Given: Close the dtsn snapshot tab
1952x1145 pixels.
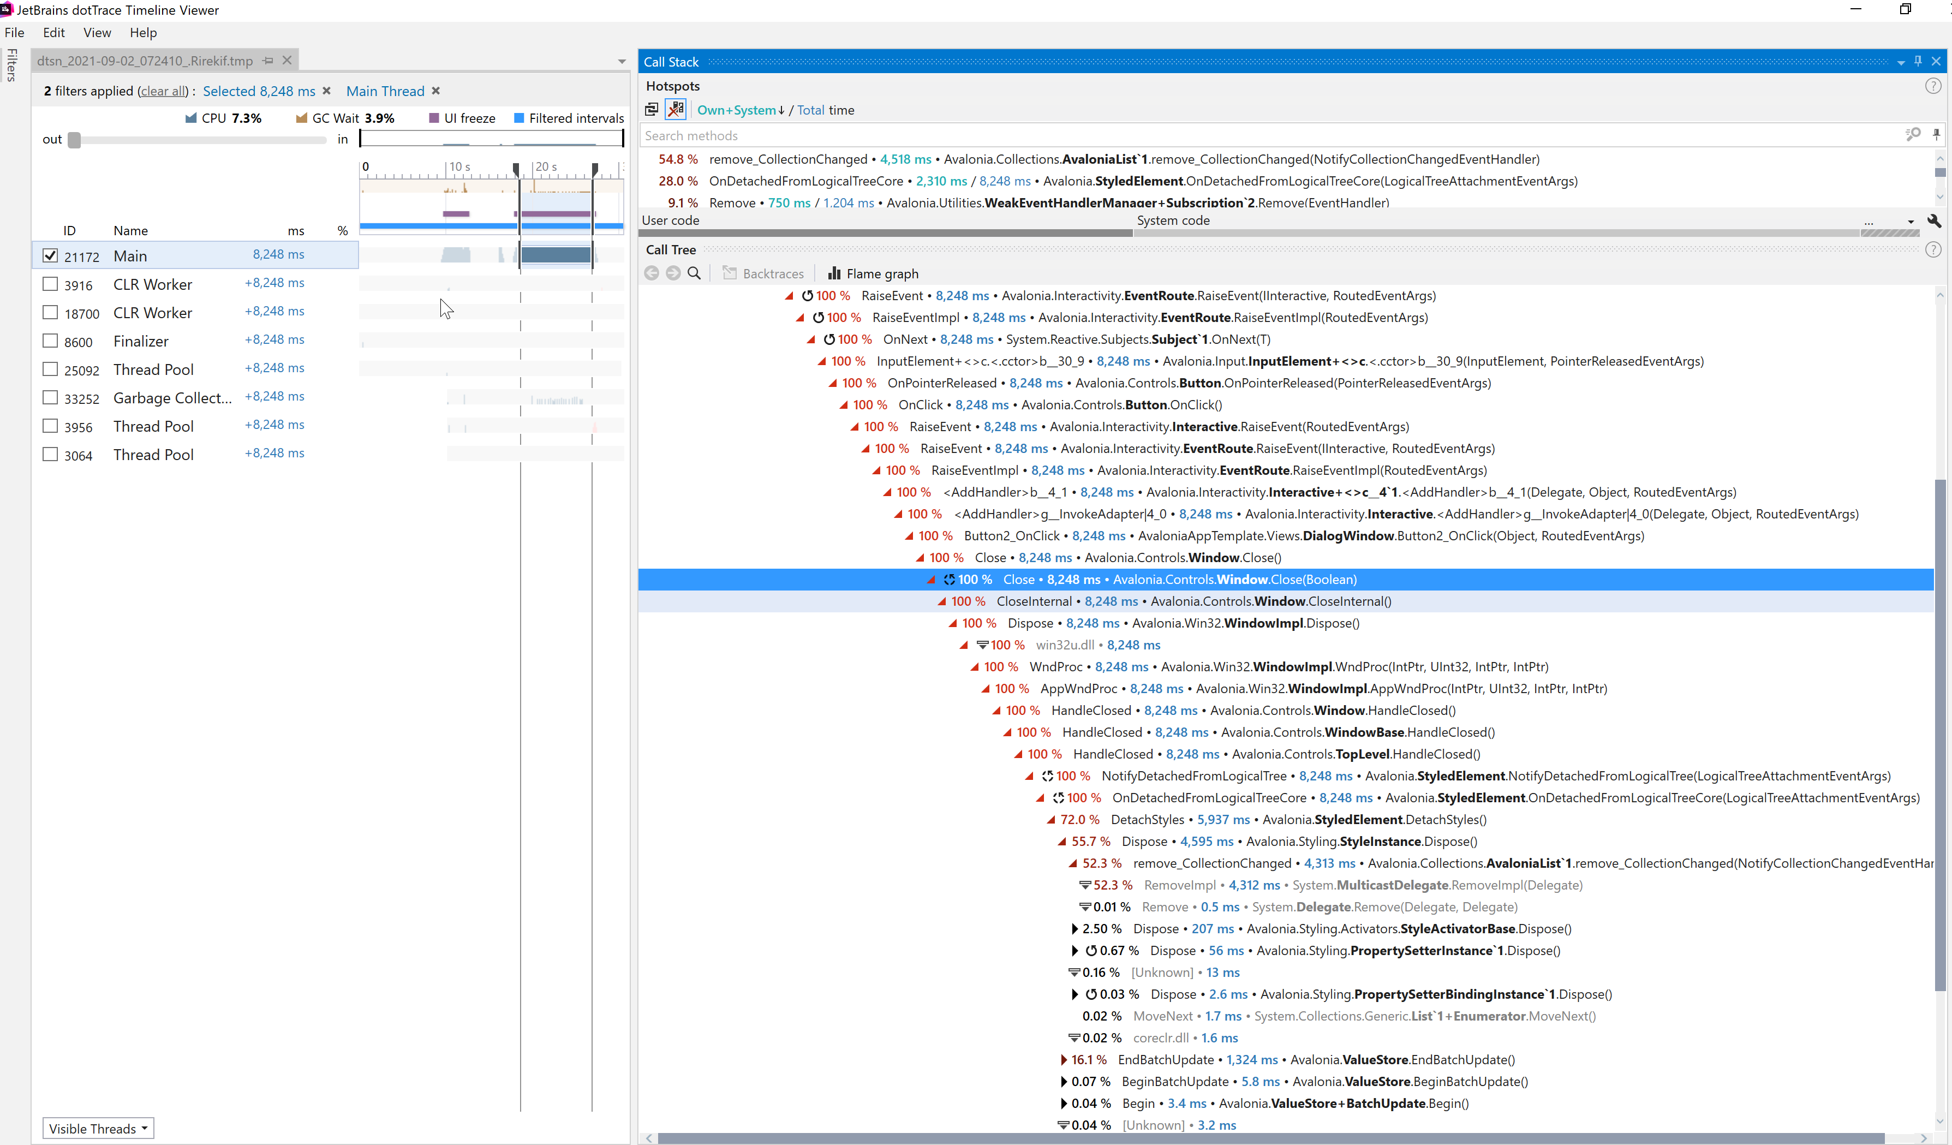Looking at the screenshot, I should [288, 61].
